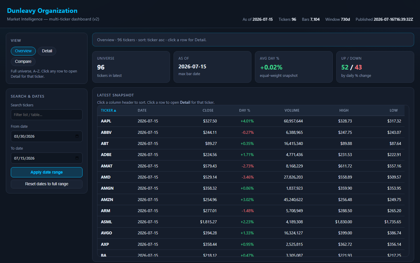Sort table by TICKER column header
The image size is (420, 263).
click(108, 110)
